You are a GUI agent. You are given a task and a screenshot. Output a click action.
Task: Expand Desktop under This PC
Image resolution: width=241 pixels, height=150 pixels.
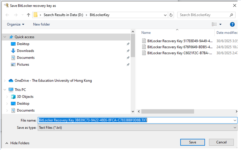tap(7, 104)
